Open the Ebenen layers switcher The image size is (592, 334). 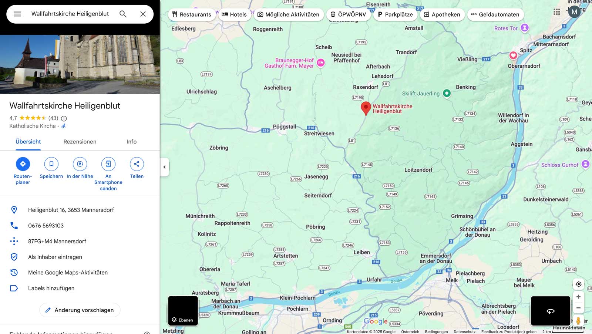183,311
